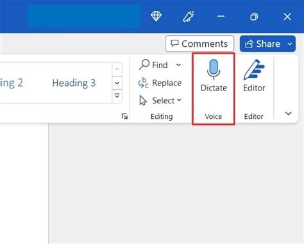Open the Share dropdown arrow
This screenshot has width=304, height=244.
coord(290,44)
